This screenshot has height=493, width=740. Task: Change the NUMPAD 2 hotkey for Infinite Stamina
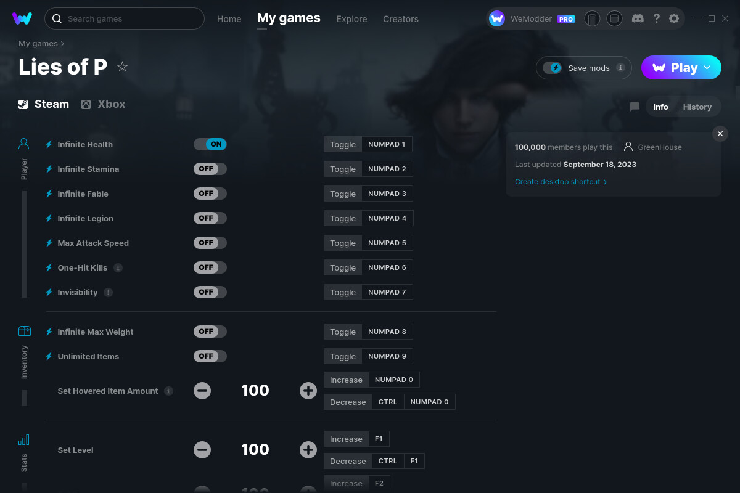click(387, 169)
